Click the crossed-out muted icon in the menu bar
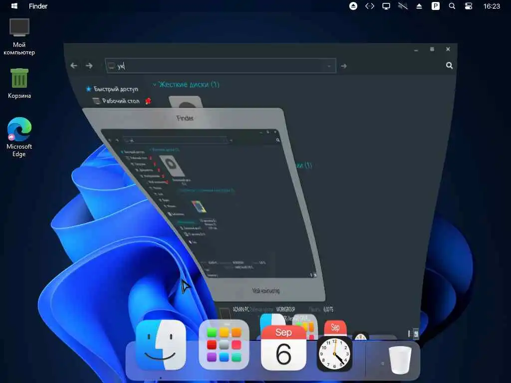 point(403,6)
